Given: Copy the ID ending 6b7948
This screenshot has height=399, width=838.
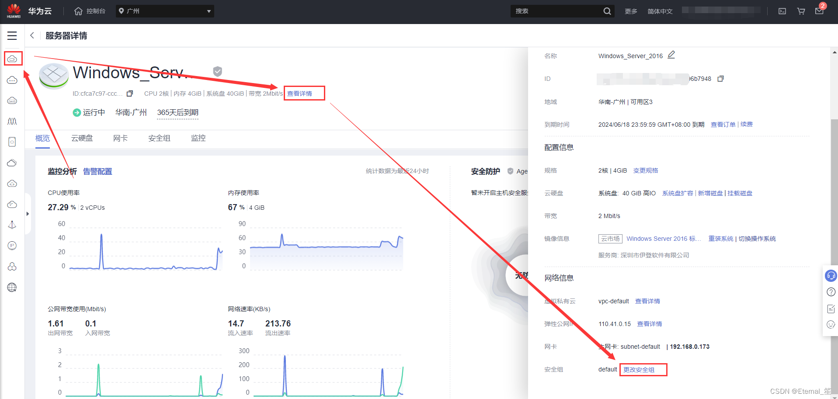Looking at the screenshot, I should (x=721, y=79).
